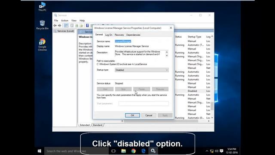275x155 pixels.
Task: Click left arrow on services list horizontal scrollbar
Action: 122,121
